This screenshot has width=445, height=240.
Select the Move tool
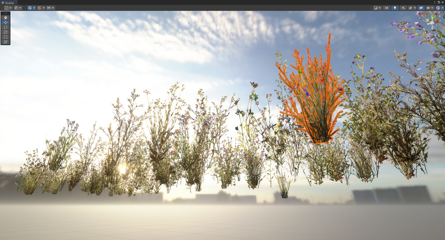pyautogui.click(x=6, y=22)
